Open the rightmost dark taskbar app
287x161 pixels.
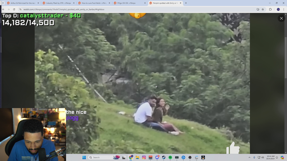(x=203, y=157)
